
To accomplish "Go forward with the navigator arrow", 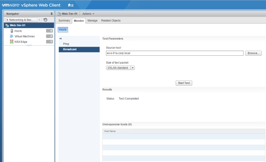I will tap(40, 20).
